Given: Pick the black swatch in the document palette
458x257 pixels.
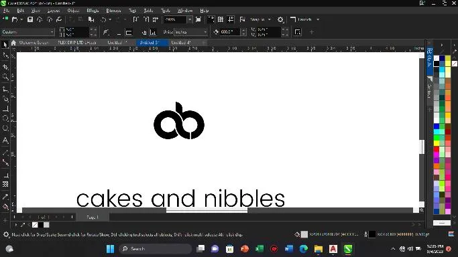Looking at the screenshot, I should tap(41, 225).
